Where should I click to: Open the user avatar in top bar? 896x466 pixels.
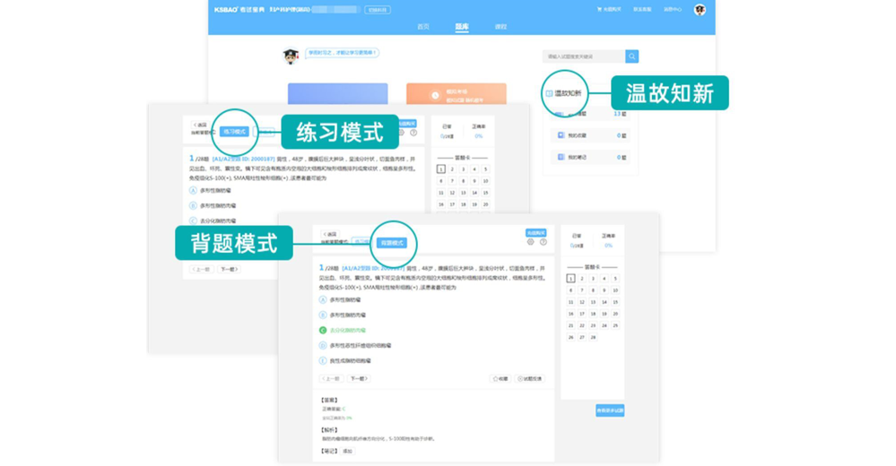pyautogui.click(x=700, y=10)
